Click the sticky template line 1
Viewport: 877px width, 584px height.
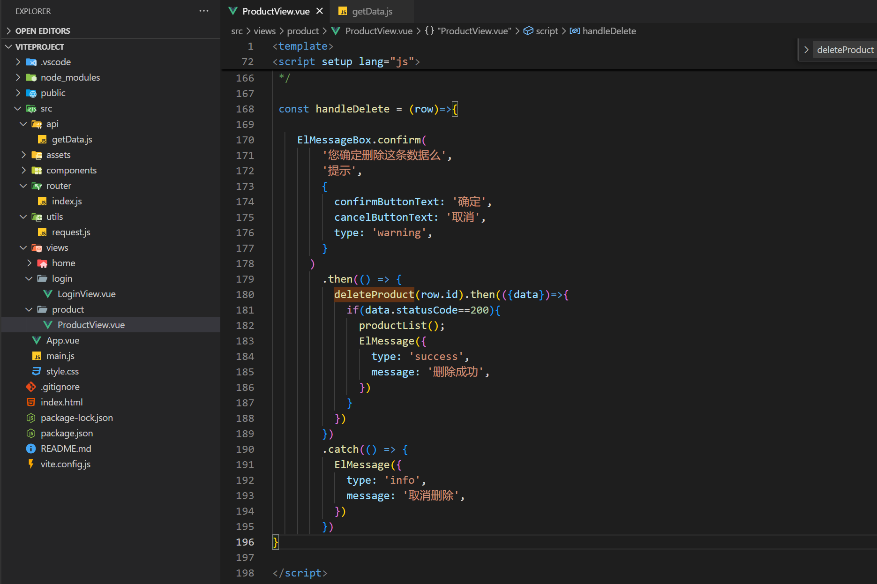tap(303, 46)
